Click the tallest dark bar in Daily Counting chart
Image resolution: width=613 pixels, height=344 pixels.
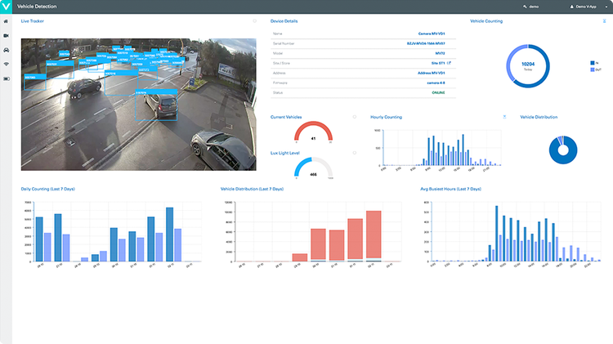pyautogui.click(x=170, y=235)
